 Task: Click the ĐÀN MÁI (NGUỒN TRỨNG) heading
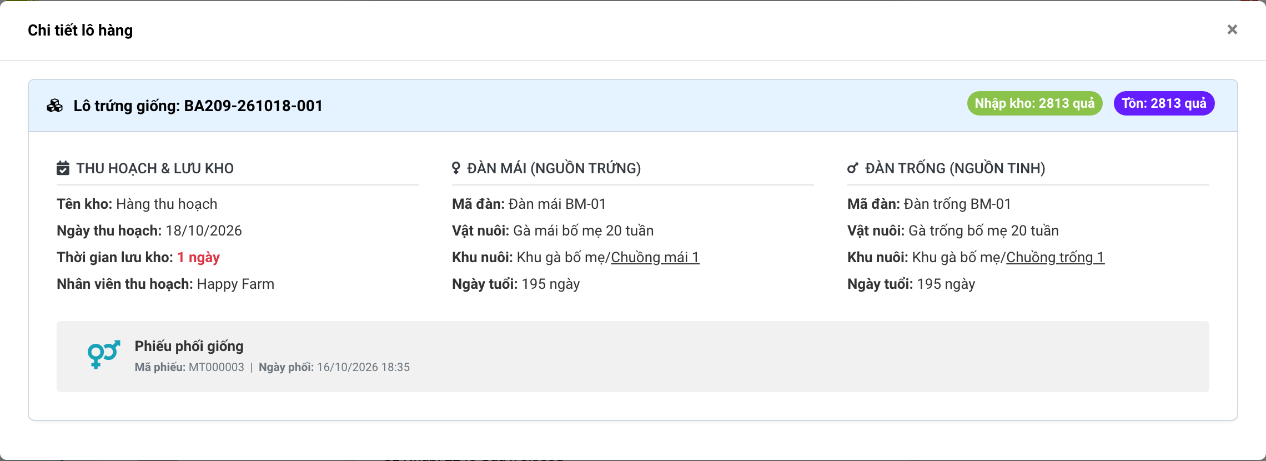pos(554,168)
